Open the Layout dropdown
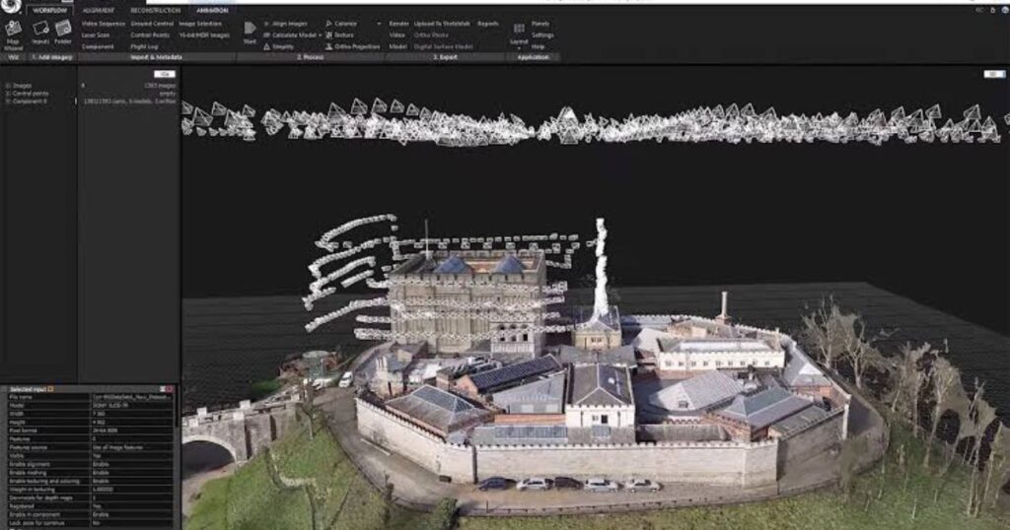 pos(518,34)
